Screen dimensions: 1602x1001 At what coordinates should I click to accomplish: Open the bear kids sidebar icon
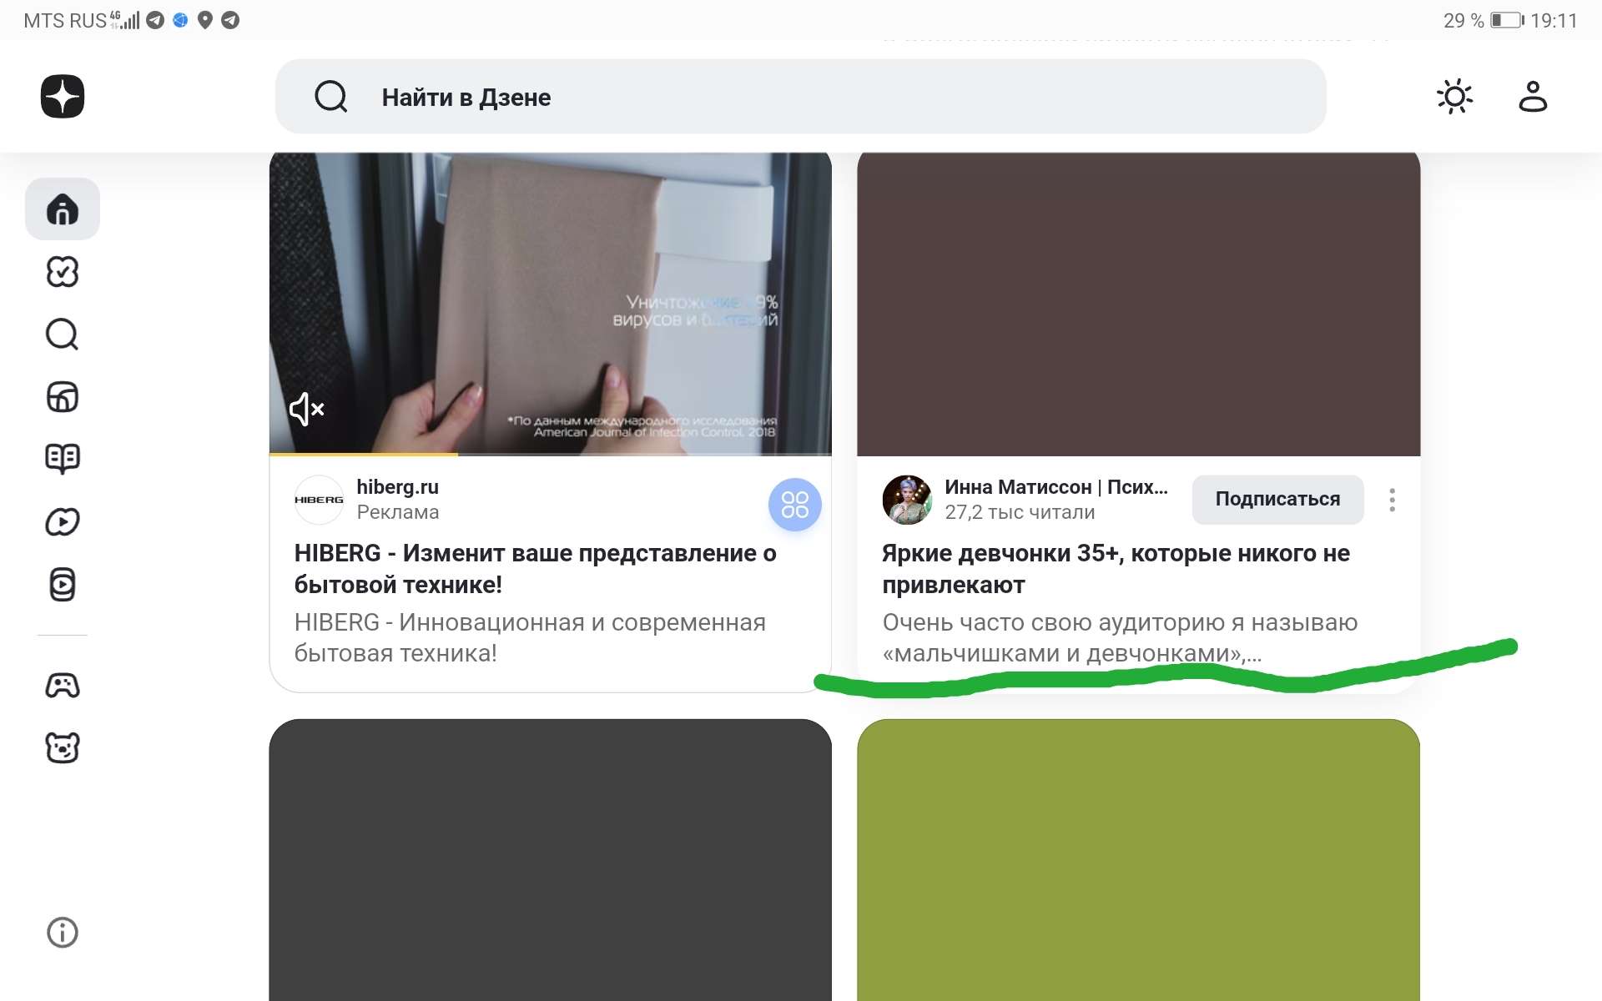point(63,748)
